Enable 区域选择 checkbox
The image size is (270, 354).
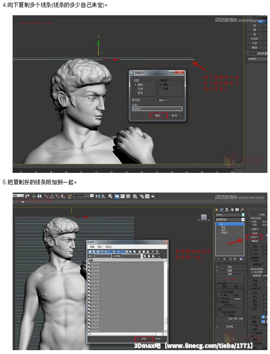click(219, 298)
